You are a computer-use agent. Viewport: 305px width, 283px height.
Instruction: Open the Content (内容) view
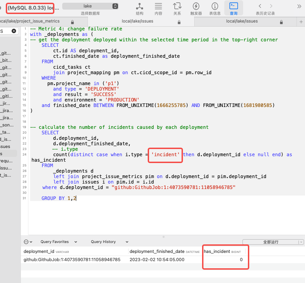158,8
